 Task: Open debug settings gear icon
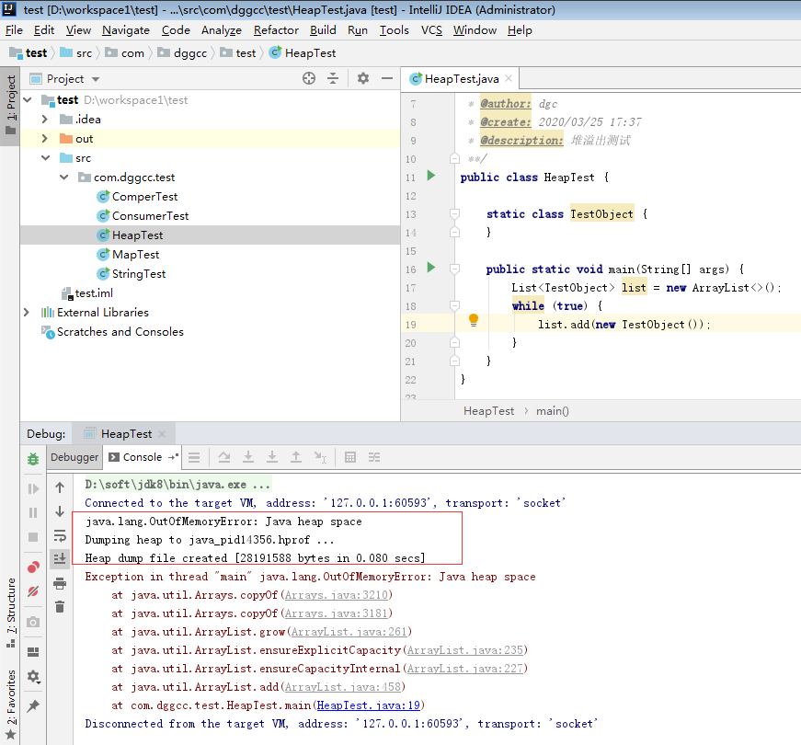coord(33,677)
